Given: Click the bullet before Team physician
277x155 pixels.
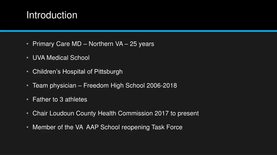Looking at the screenshot, I should coord(27,85).
